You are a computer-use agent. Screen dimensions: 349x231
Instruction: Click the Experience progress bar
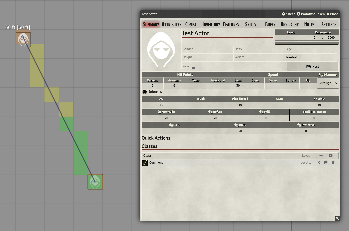click(x=307, y=43)
